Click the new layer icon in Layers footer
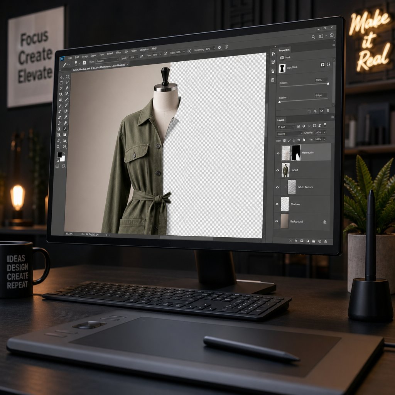Viewport: 395px width, 395px height. 320,241
